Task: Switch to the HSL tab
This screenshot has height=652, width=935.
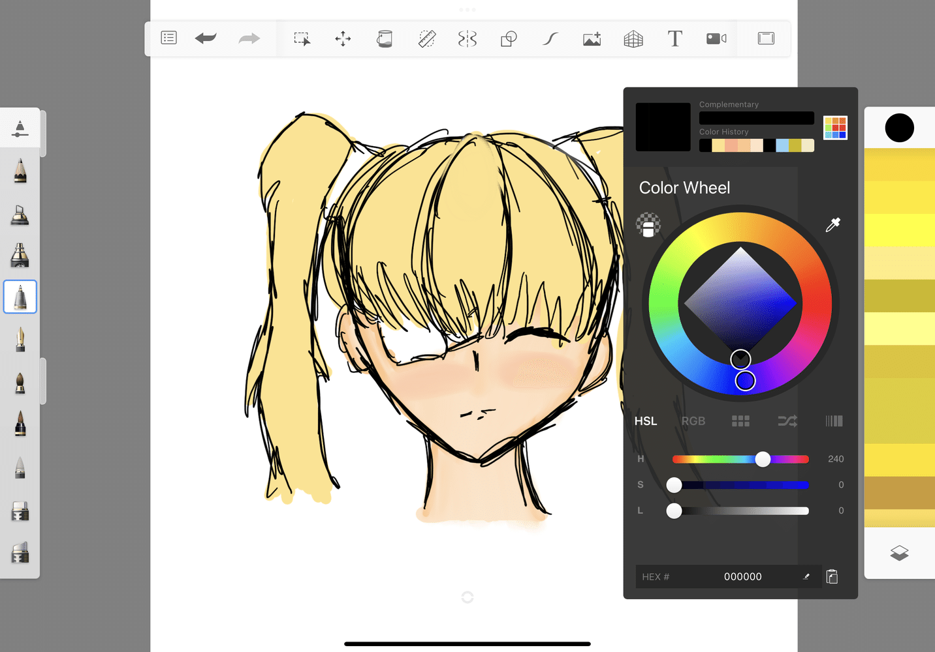Action: [646, 421]
